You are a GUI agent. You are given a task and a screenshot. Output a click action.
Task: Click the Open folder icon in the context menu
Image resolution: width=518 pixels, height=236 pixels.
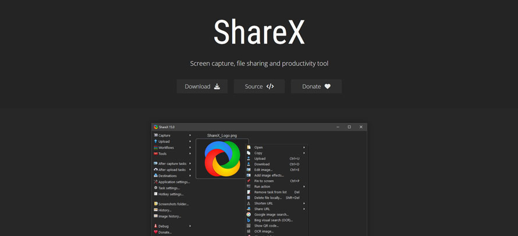click(249, 147)
